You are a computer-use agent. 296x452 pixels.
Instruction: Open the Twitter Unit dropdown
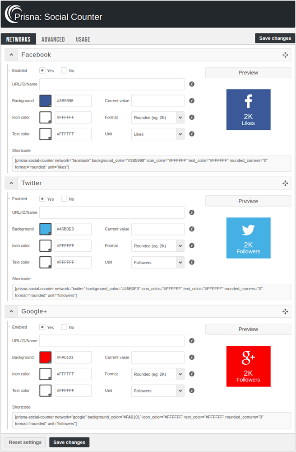[x=157, y=262]
